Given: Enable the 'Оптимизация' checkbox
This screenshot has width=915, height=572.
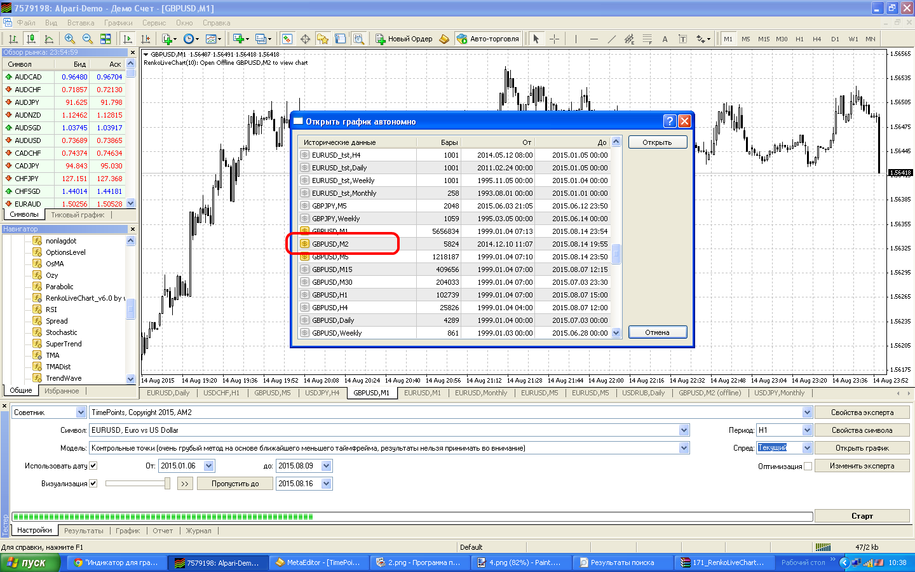Looking at the screenshot, I should point(808,466).
